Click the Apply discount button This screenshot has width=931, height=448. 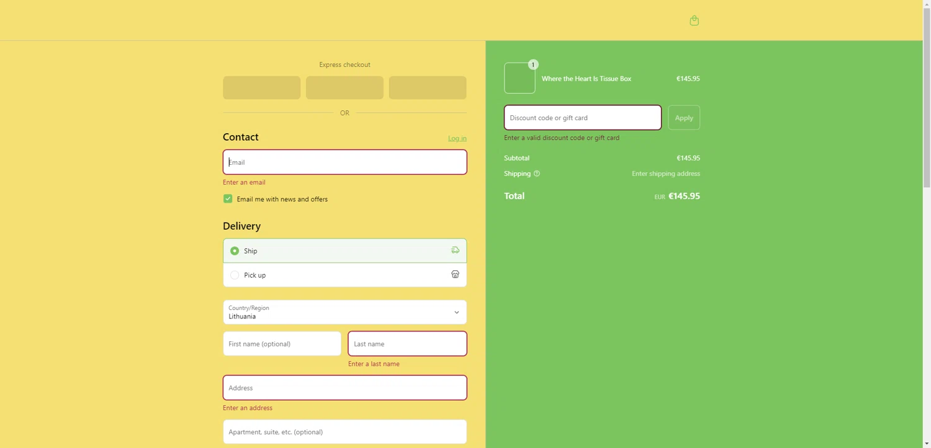684,118
